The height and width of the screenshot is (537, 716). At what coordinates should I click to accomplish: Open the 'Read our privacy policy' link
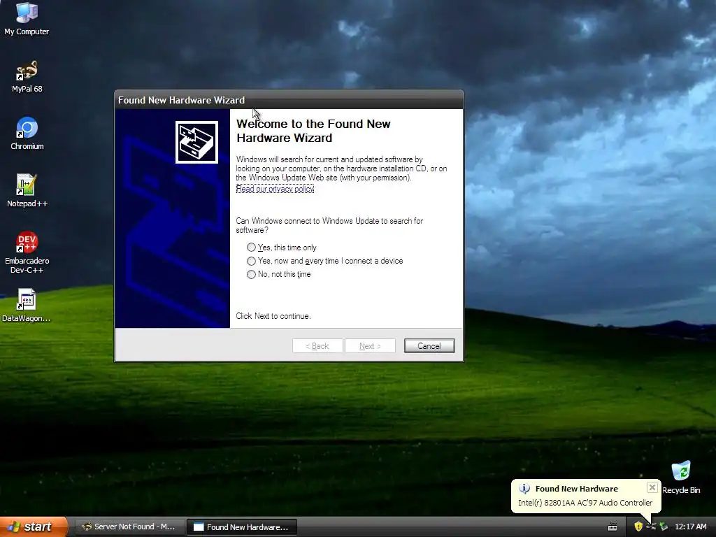click(275, 189)
